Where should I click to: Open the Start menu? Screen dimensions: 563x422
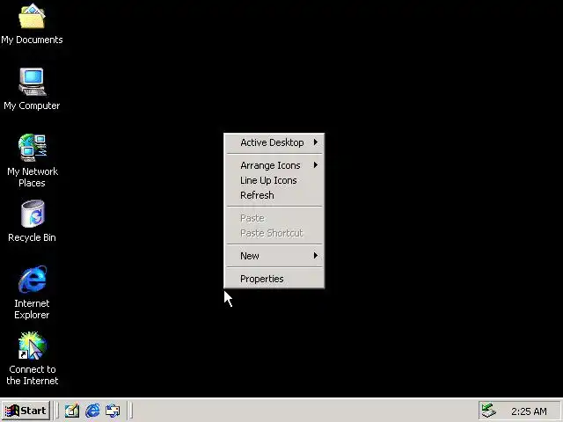pos(26,411)
